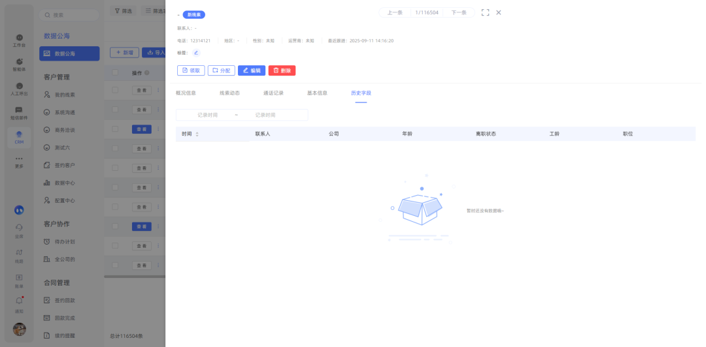Switch to the 概况信息 tab
The width and height of the screenshot is (706, 347).
pyautogui.click(x=186, y=93)
